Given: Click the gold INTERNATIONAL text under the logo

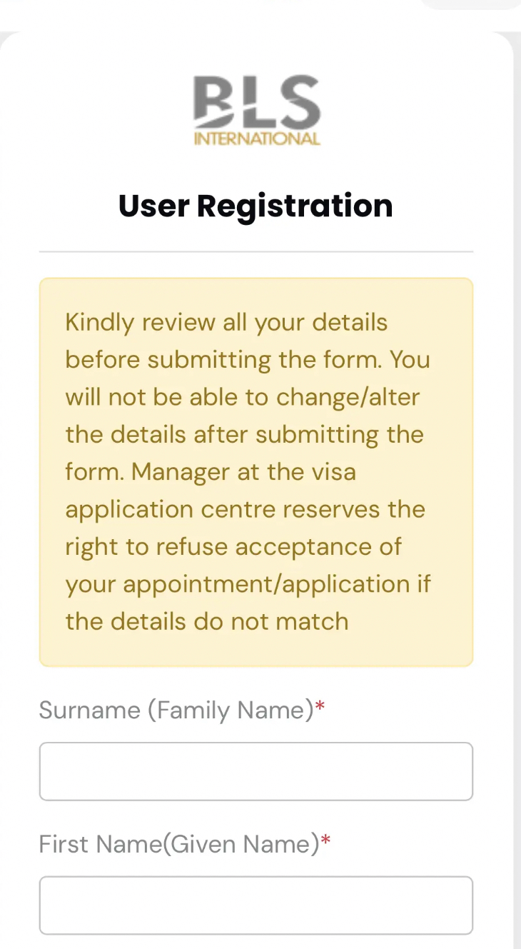Looking at the screenshot, I should point(257,139).
